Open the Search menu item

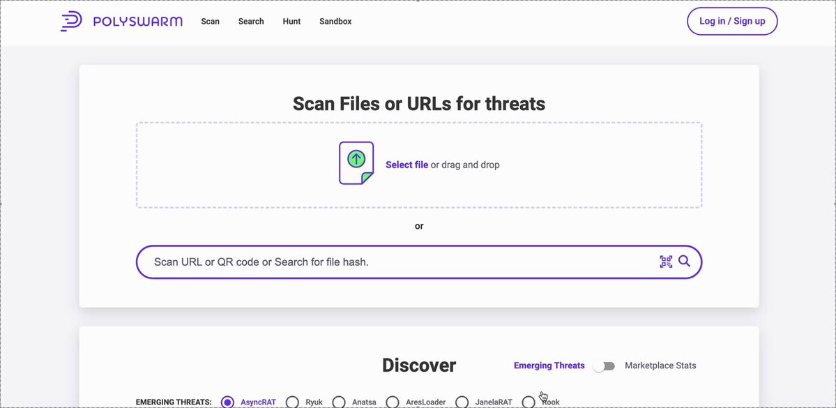[x=251, y=22]
